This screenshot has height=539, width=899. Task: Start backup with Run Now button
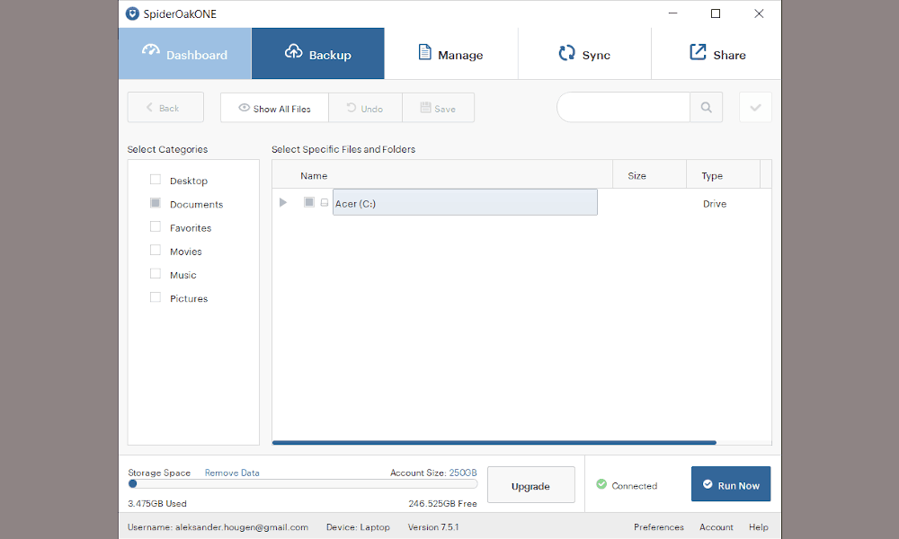click(731, 484)
